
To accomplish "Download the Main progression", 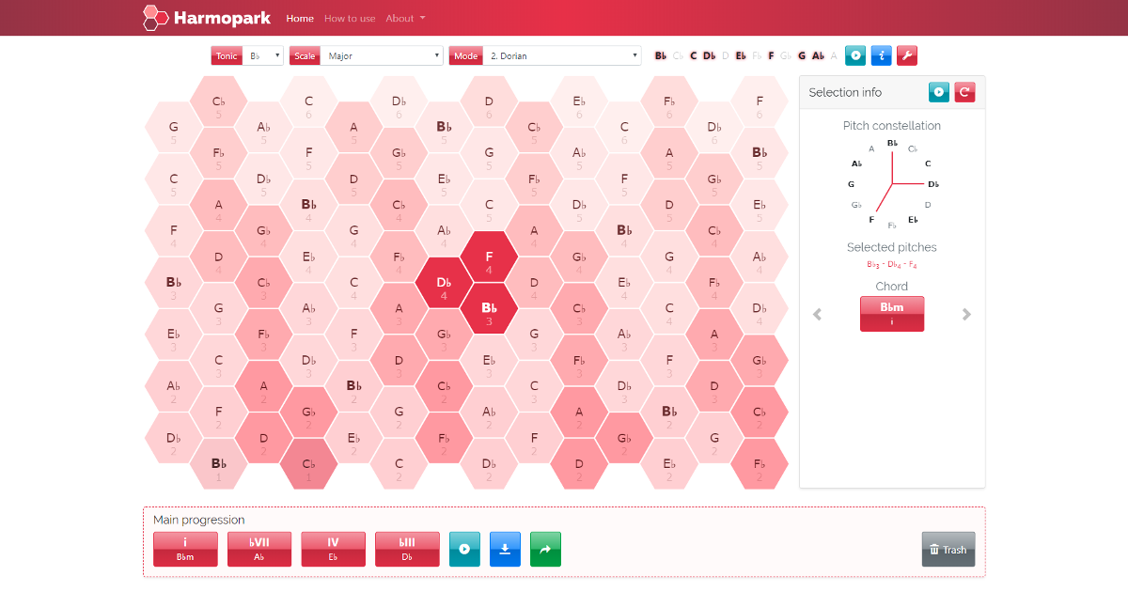I will pos(505,550).
